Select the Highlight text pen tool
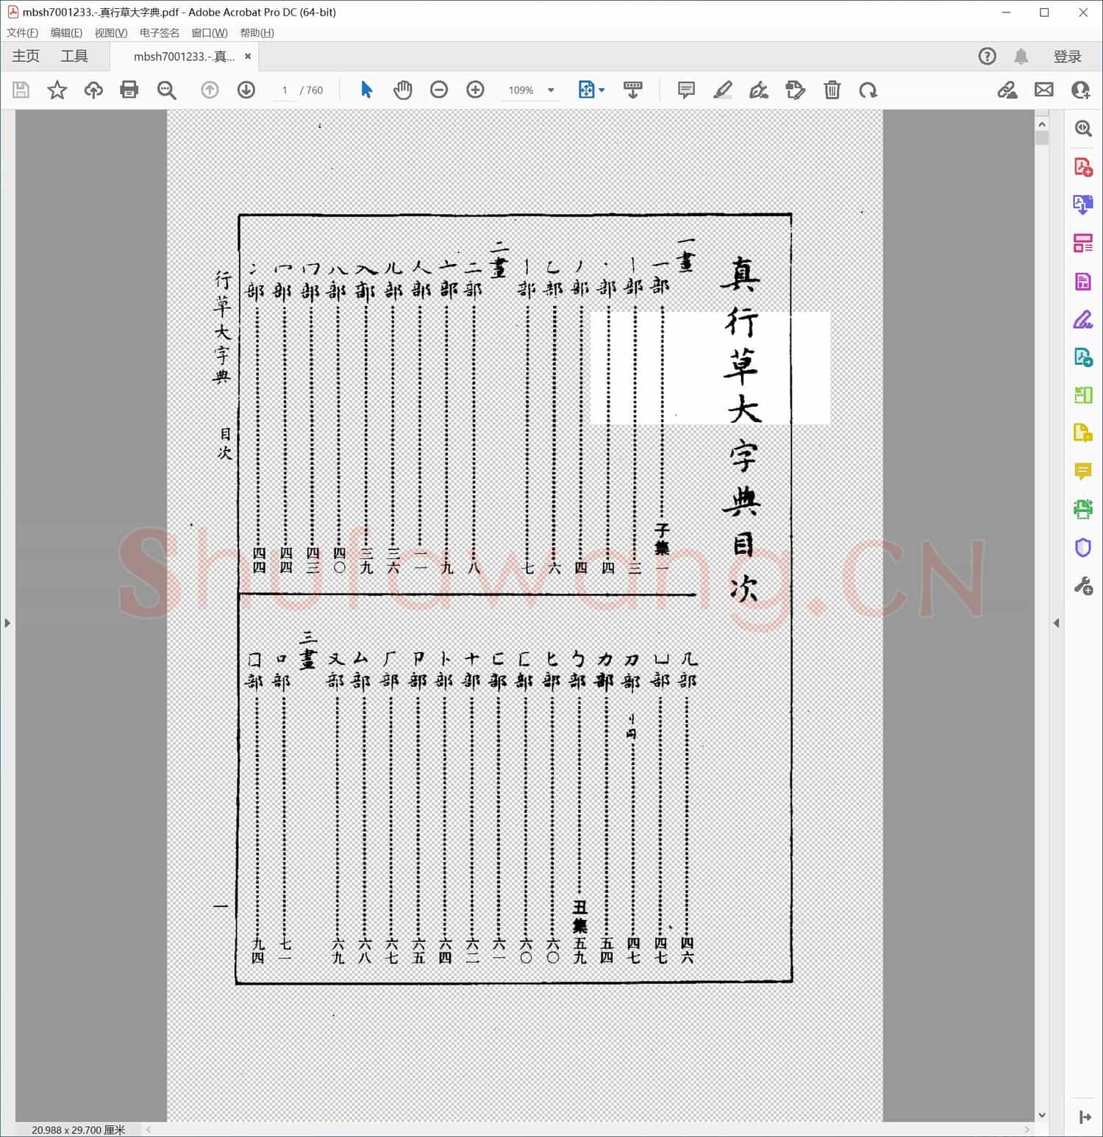1103x1137 pixels. 722,90
